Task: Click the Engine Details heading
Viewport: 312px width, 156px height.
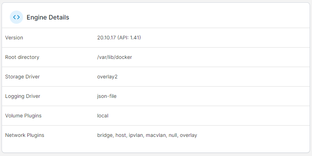Action: pos(48,18)
